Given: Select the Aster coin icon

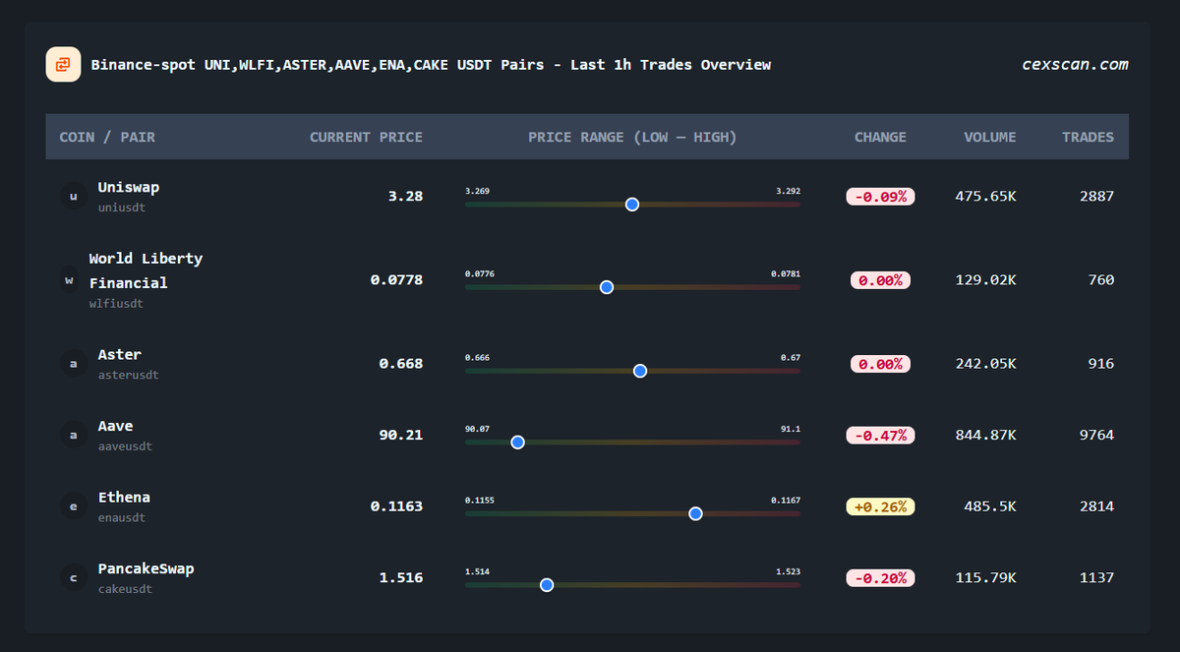Looking at the screenshot, I should click(73, 363).
